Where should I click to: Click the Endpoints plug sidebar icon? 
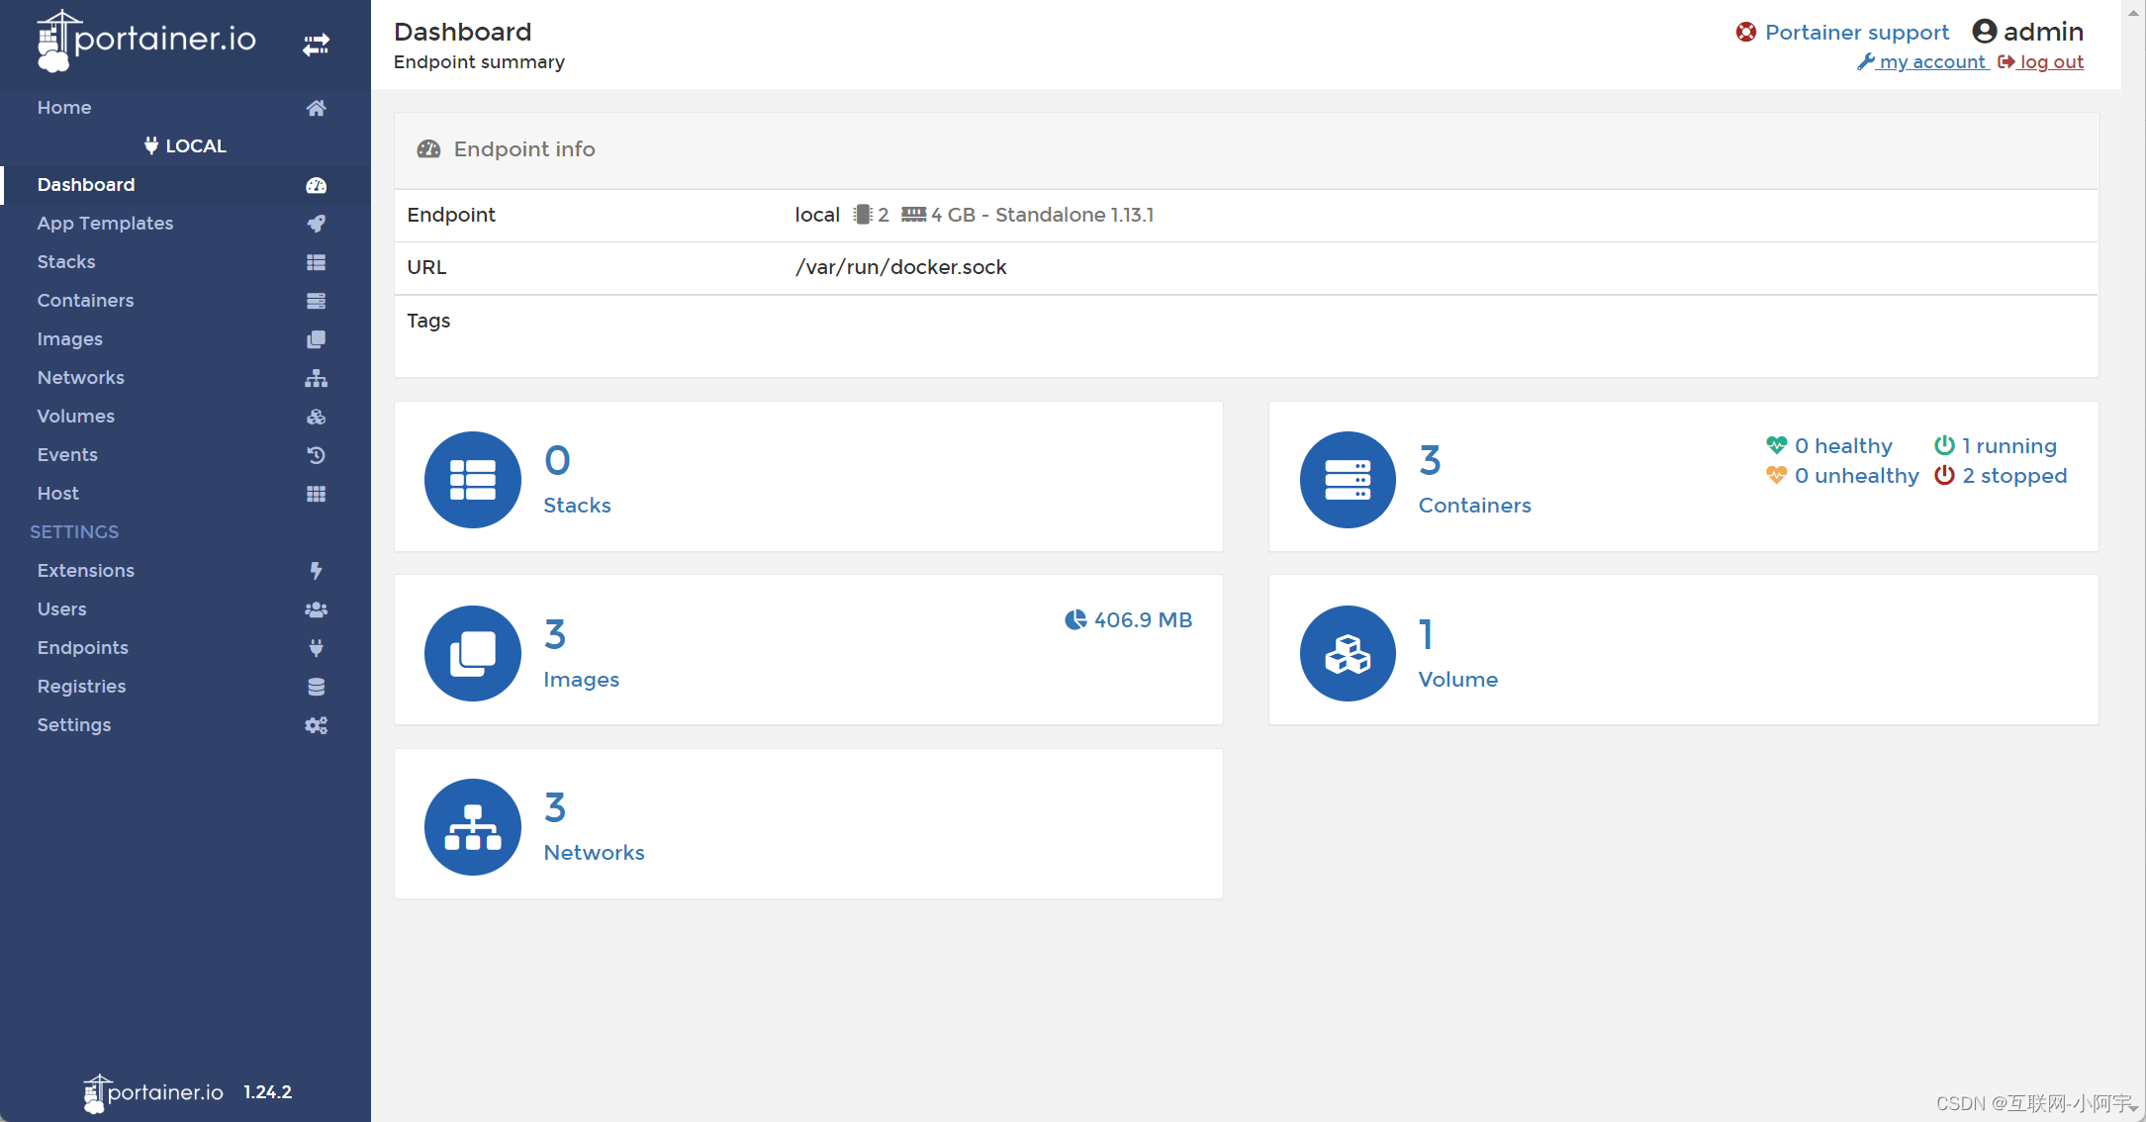316,648
